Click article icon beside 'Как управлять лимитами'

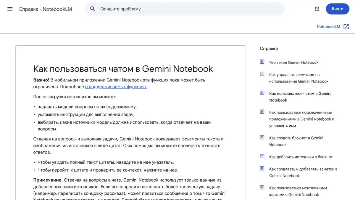point(262,74)
